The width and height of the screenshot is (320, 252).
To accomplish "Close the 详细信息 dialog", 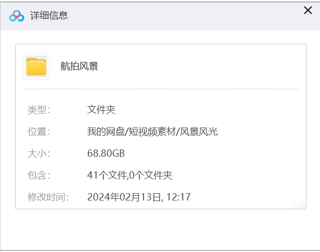I will click(308, 10).
